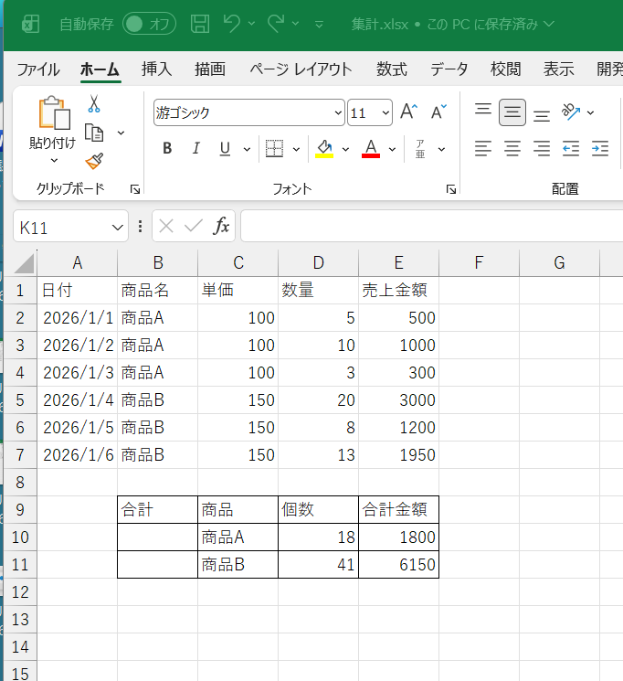623x681 pixels.
Task: Toggle the AutoSave switch
Action: tap(149, 24)
